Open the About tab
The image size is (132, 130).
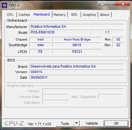coord(105,15)
